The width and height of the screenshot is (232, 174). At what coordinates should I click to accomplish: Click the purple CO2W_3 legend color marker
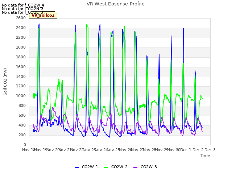136,167
